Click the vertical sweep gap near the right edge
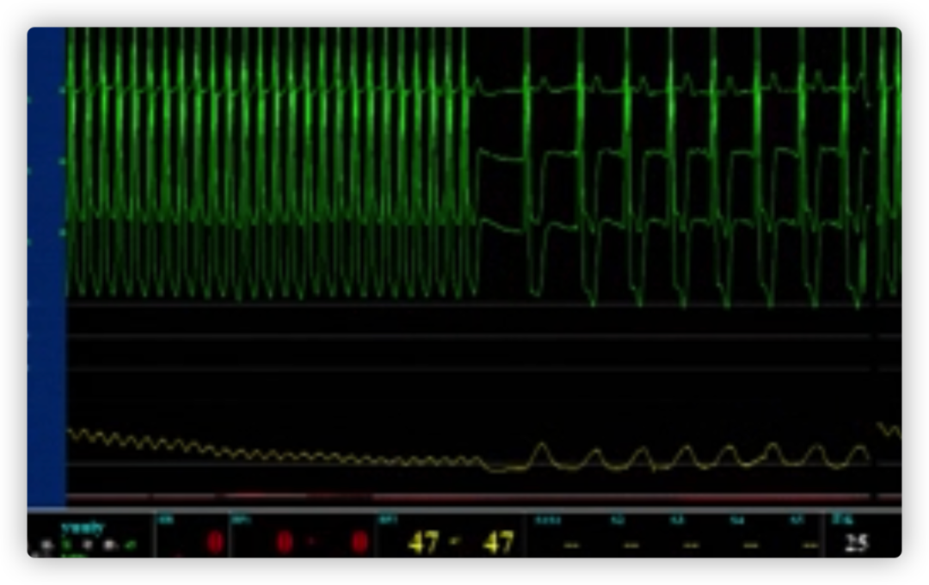Image resolution: width=929 pixels, height=585 pixels. (x=872, y=258)
